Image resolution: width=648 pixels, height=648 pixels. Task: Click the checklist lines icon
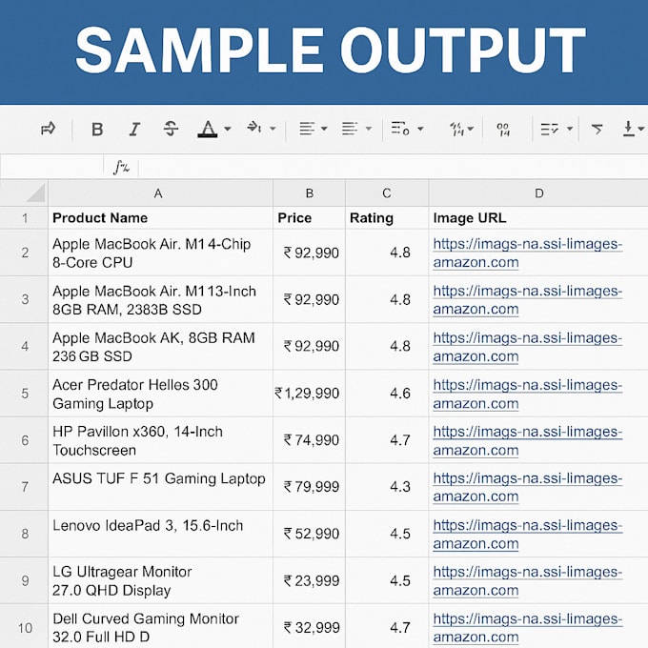pos(550,130)
